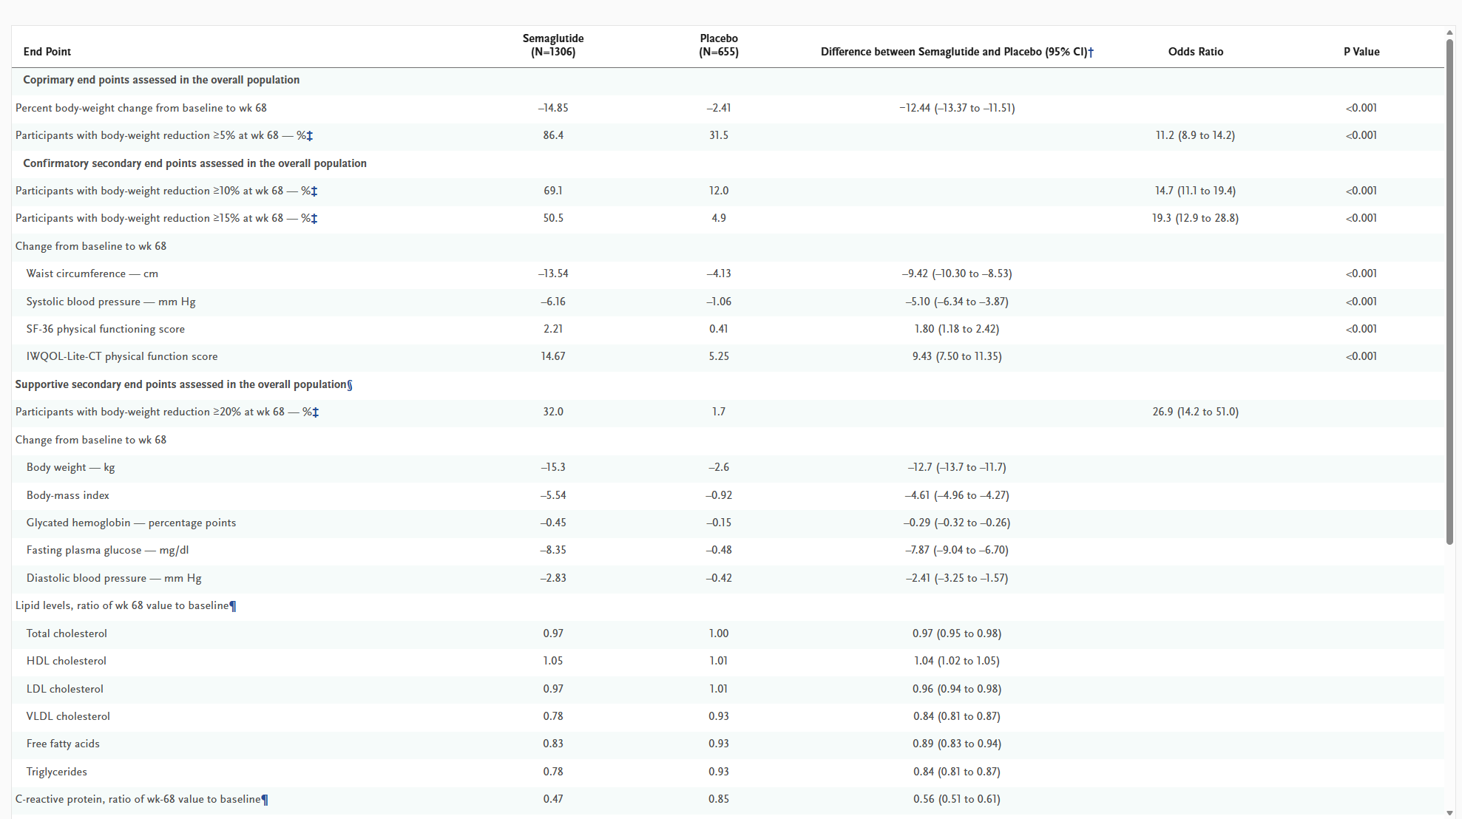Click the double-dagger footnote on the ≥10% reduction row

314,191
